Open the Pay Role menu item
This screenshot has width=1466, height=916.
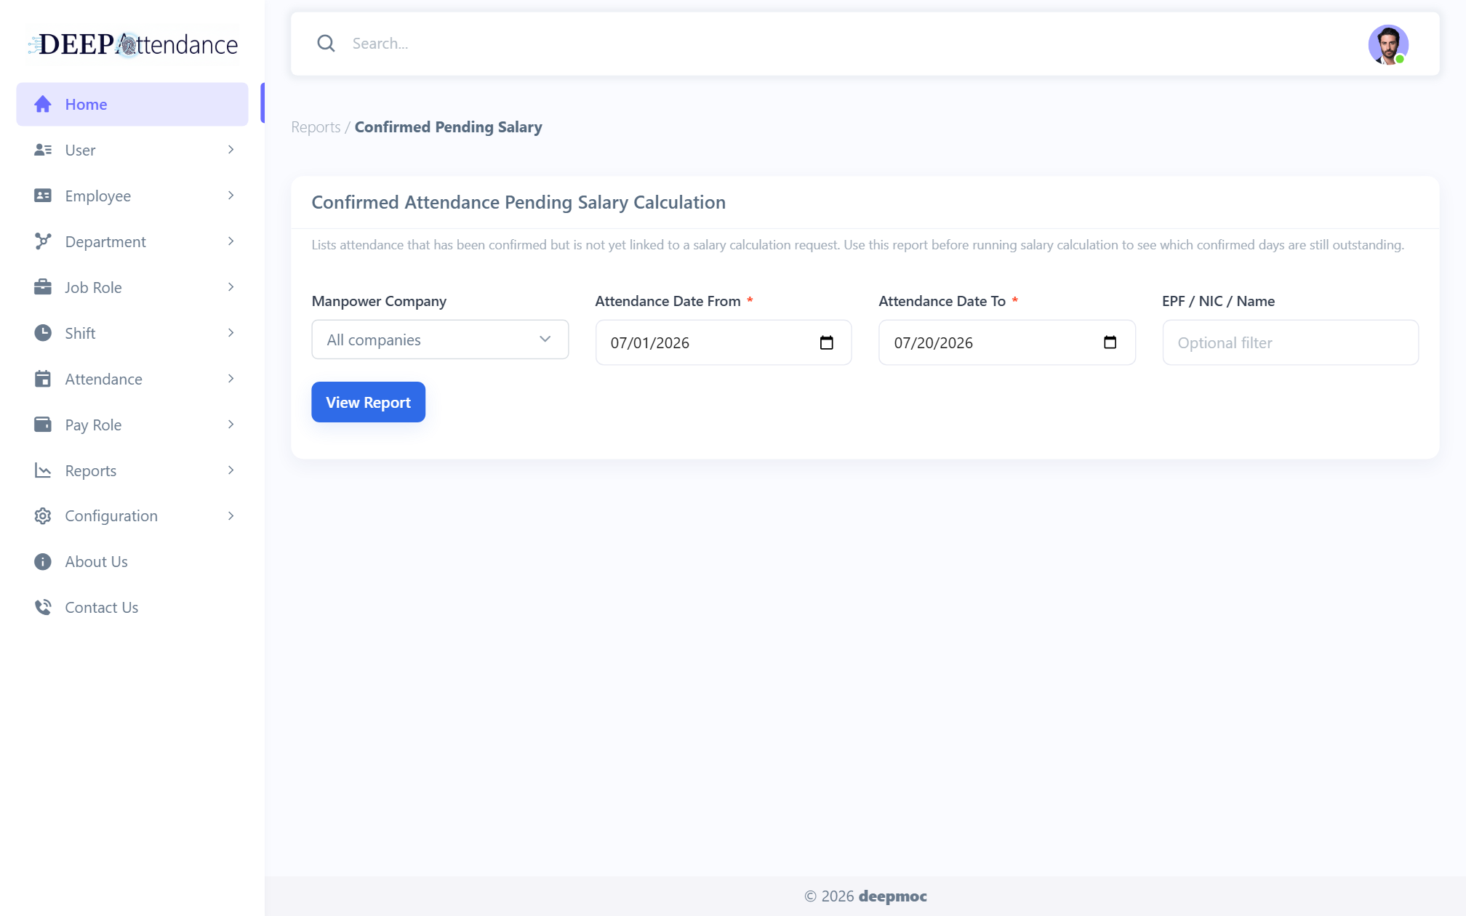tap(132, 425)
